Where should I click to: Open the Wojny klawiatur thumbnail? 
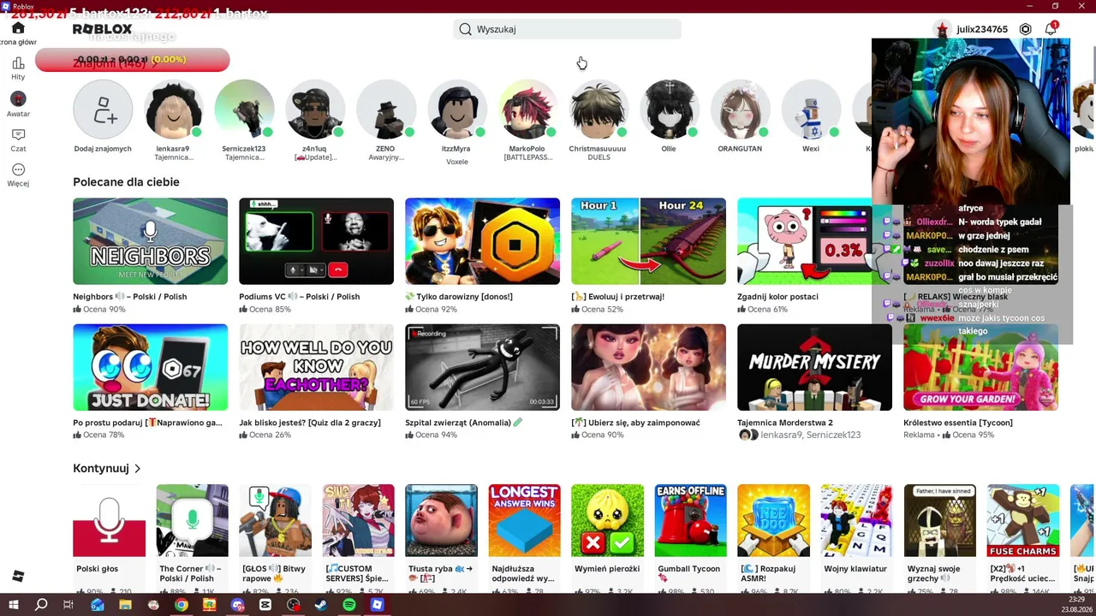[x=856, y=520]
